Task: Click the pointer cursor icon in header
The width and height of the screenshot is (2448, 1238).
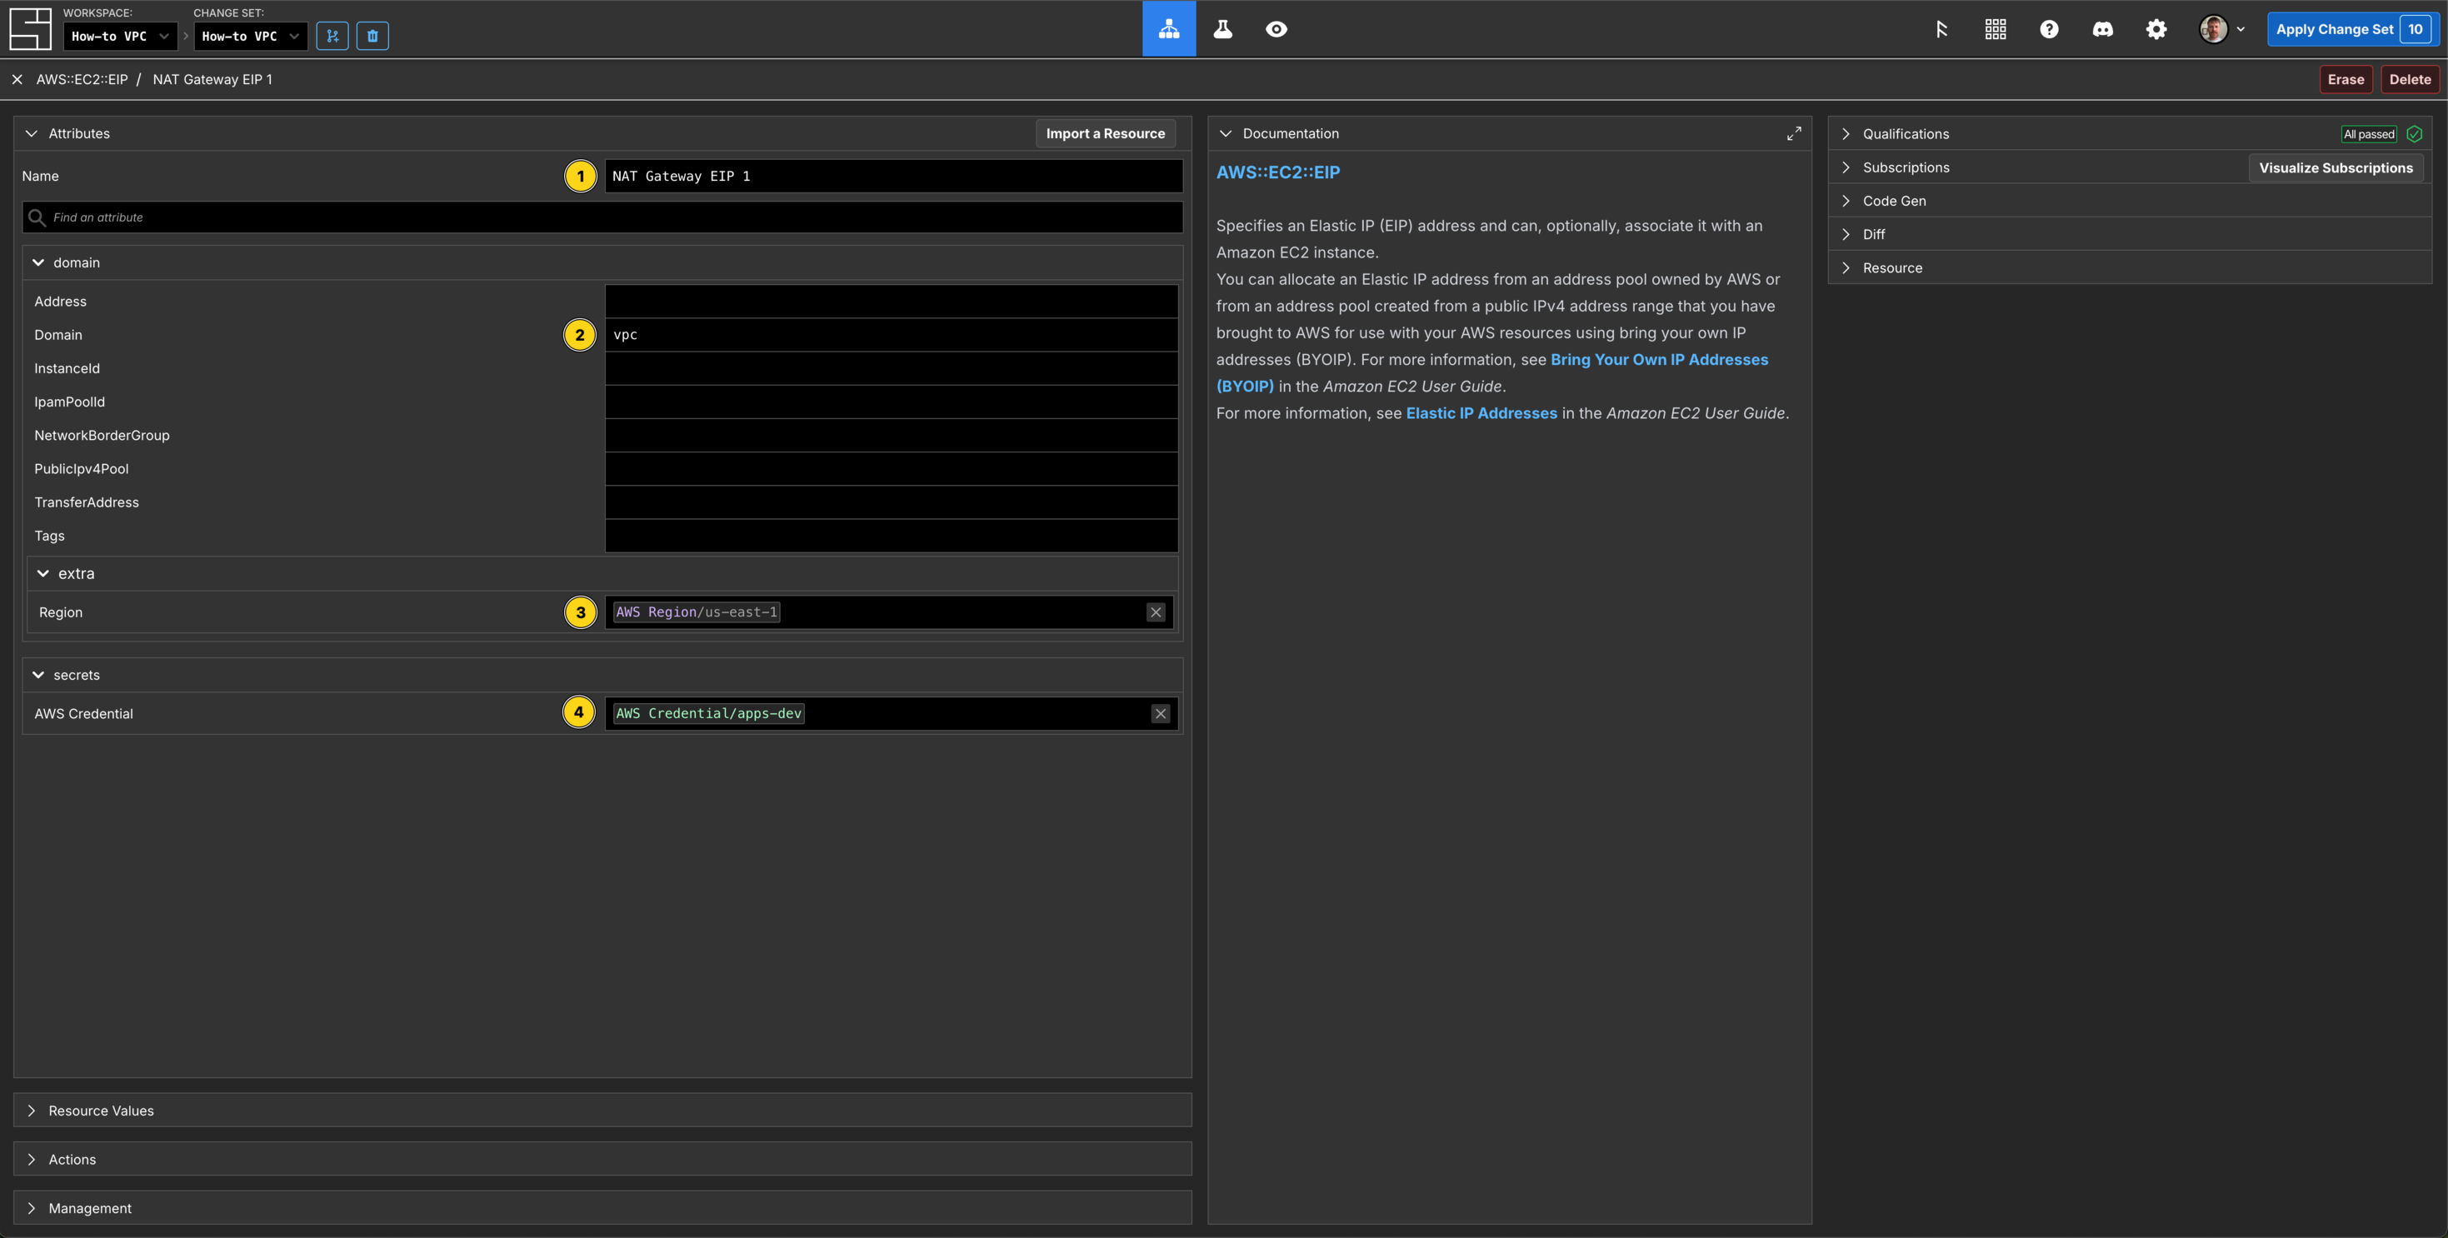Action: [1941, 29]
